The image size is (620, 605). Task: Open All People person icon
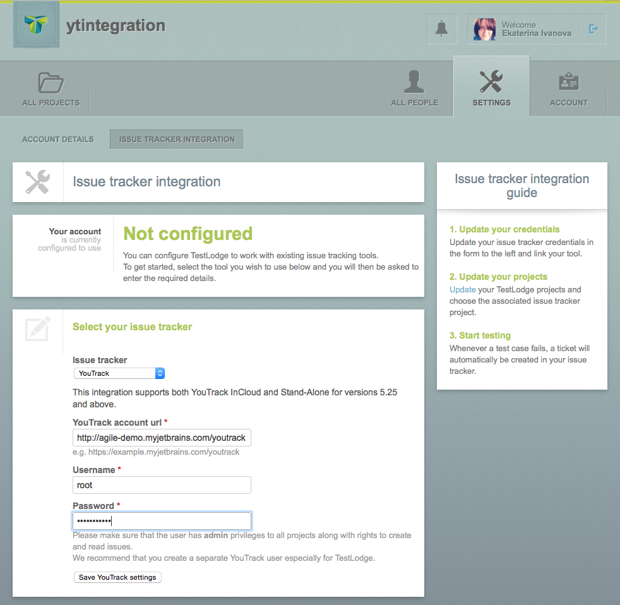pos(414,81)
